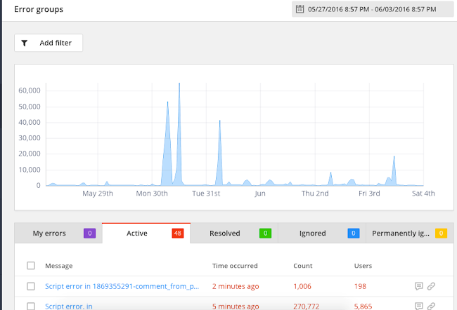Copy link for the 1869355291-comment error
Image resolution: width=457 pixels, height=310 pixels.
(432, 286)
